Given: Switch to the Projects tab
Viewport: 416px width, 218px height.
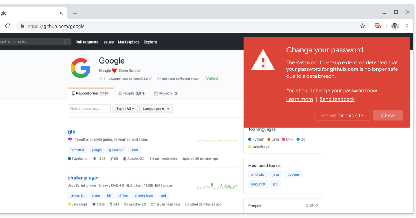Looking at the screenshot, I should pyautogui.click(x=166, y=93).
